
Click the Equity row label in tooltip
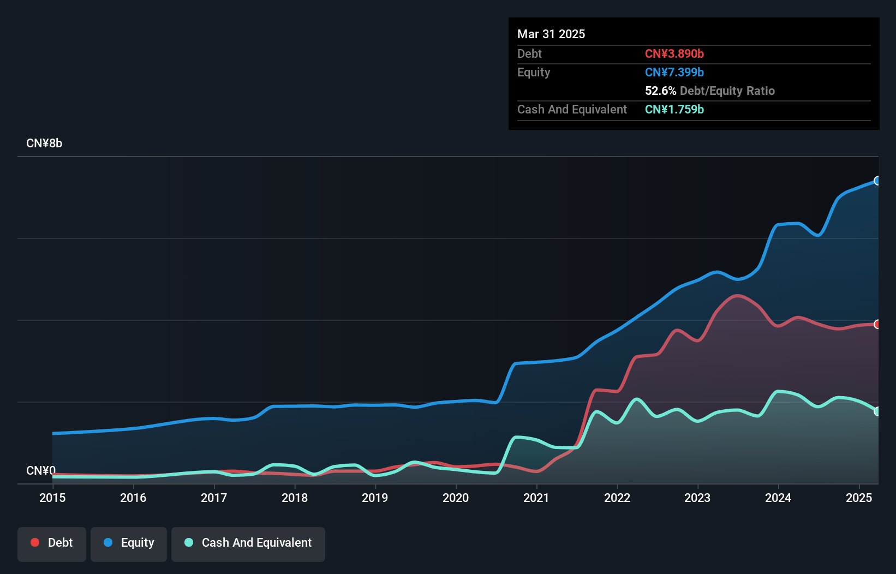(x=534, y=72)
